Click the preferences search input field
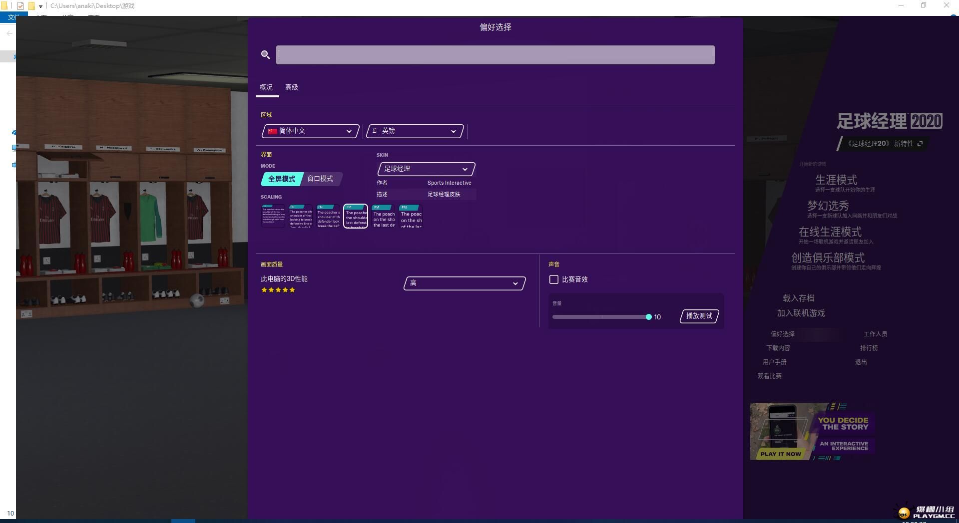 click(x=495, y=55)
